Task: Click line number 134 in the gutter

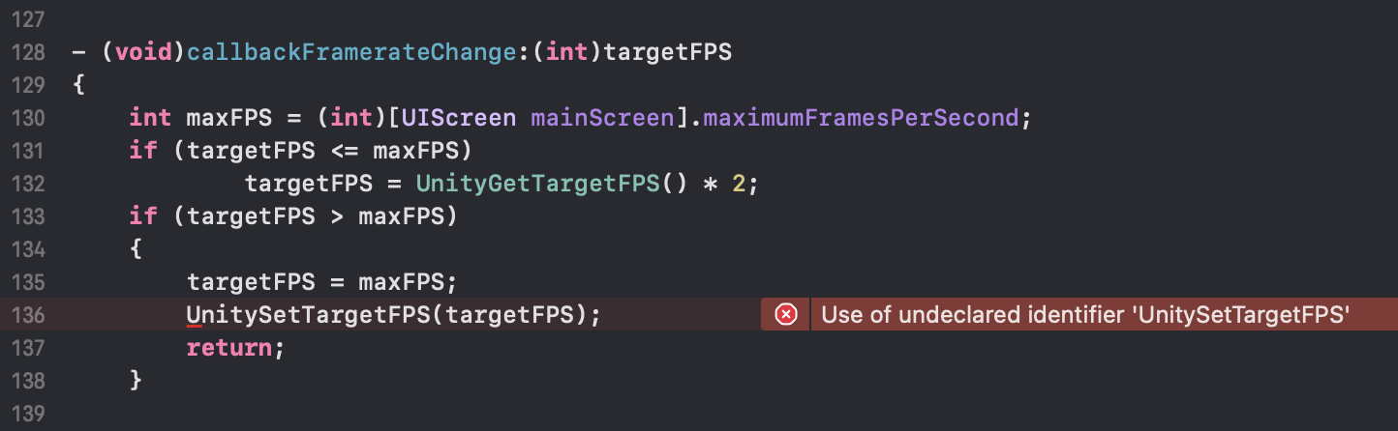Action: pos(29,248)
